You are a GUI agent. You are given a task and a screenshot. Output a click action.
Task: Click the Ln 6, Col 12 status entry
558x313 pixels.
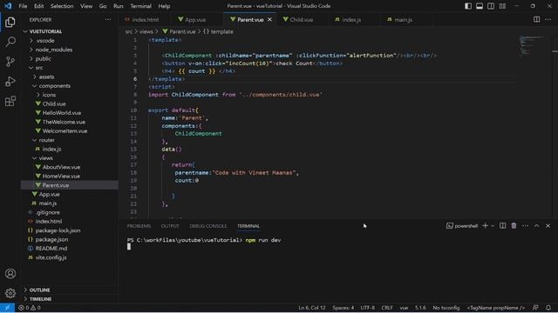[312, 308]
